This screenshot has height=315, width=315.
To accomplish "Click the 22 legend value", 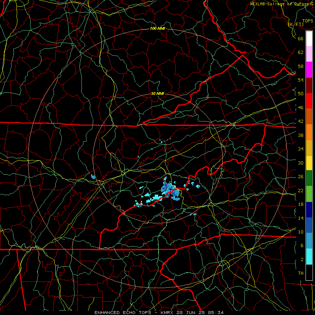I will (301, 190).
